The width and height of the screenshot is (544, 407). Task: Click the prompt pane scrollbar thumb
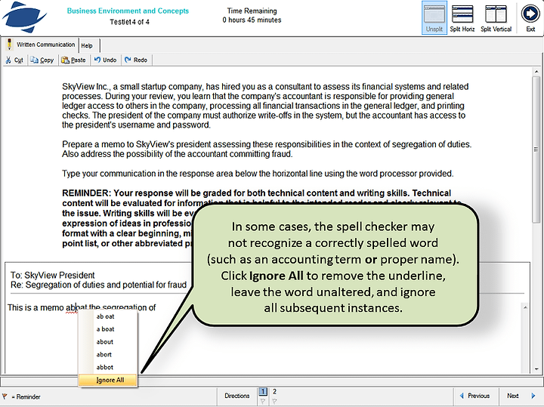click(x=536, y=150)
